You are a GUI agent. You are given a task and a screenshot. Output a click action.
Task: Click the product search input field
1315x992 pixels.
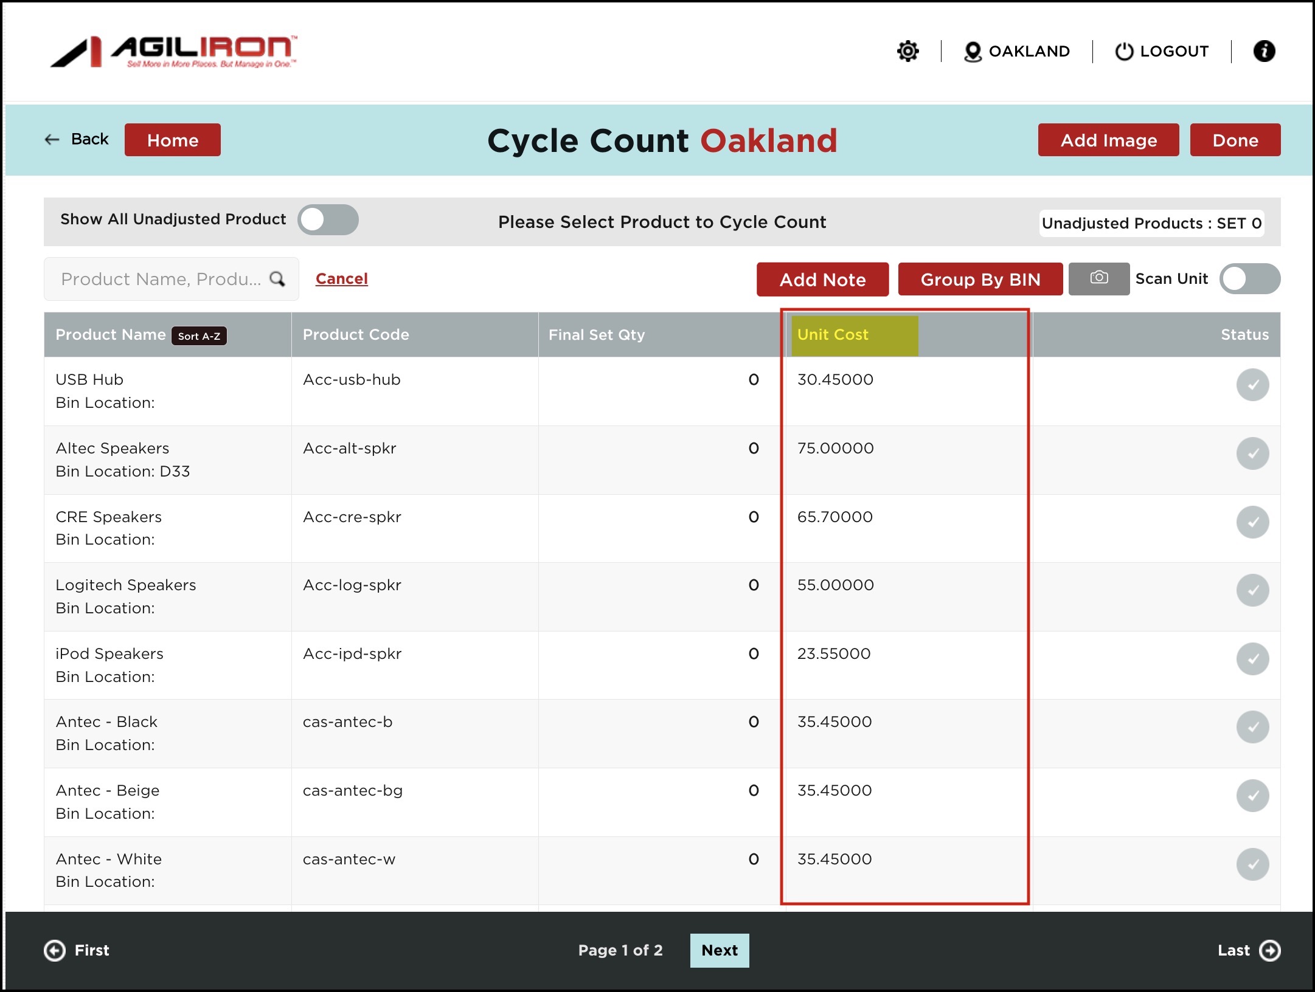[161, 279]
